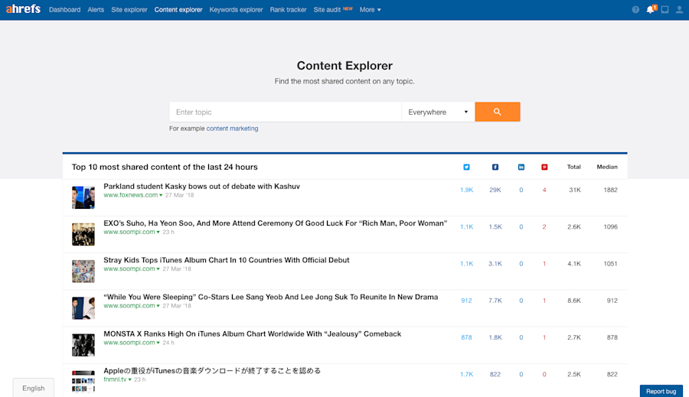
Task: Open the Dashboard menu item
Action: coord(64,10)
